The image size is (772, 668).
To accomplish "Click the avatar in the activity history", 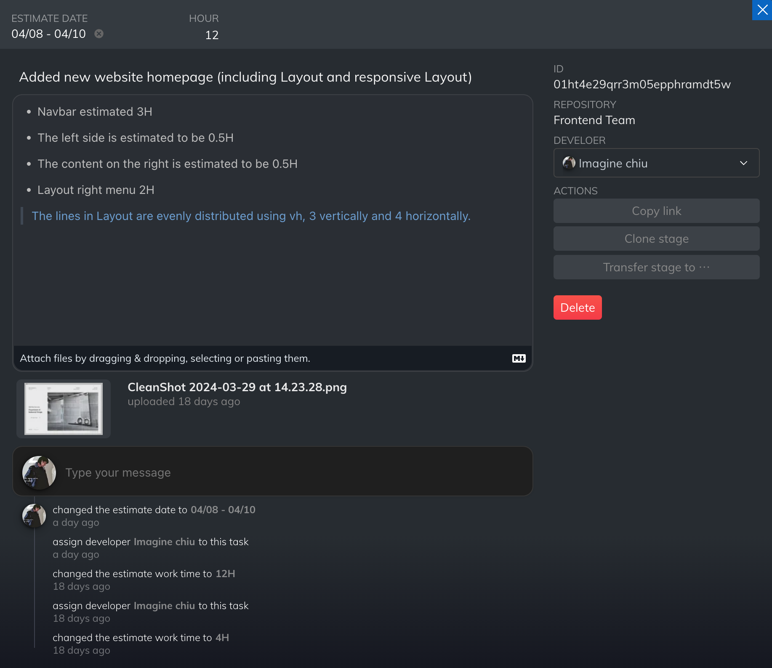I will click(x=34, y=515).
